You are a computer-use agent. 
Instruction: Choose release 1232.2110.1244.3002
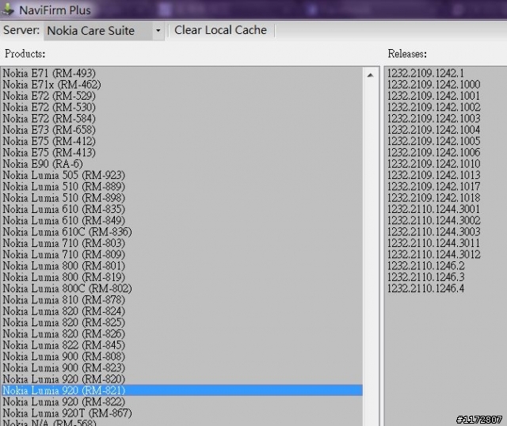pos(433,220)
